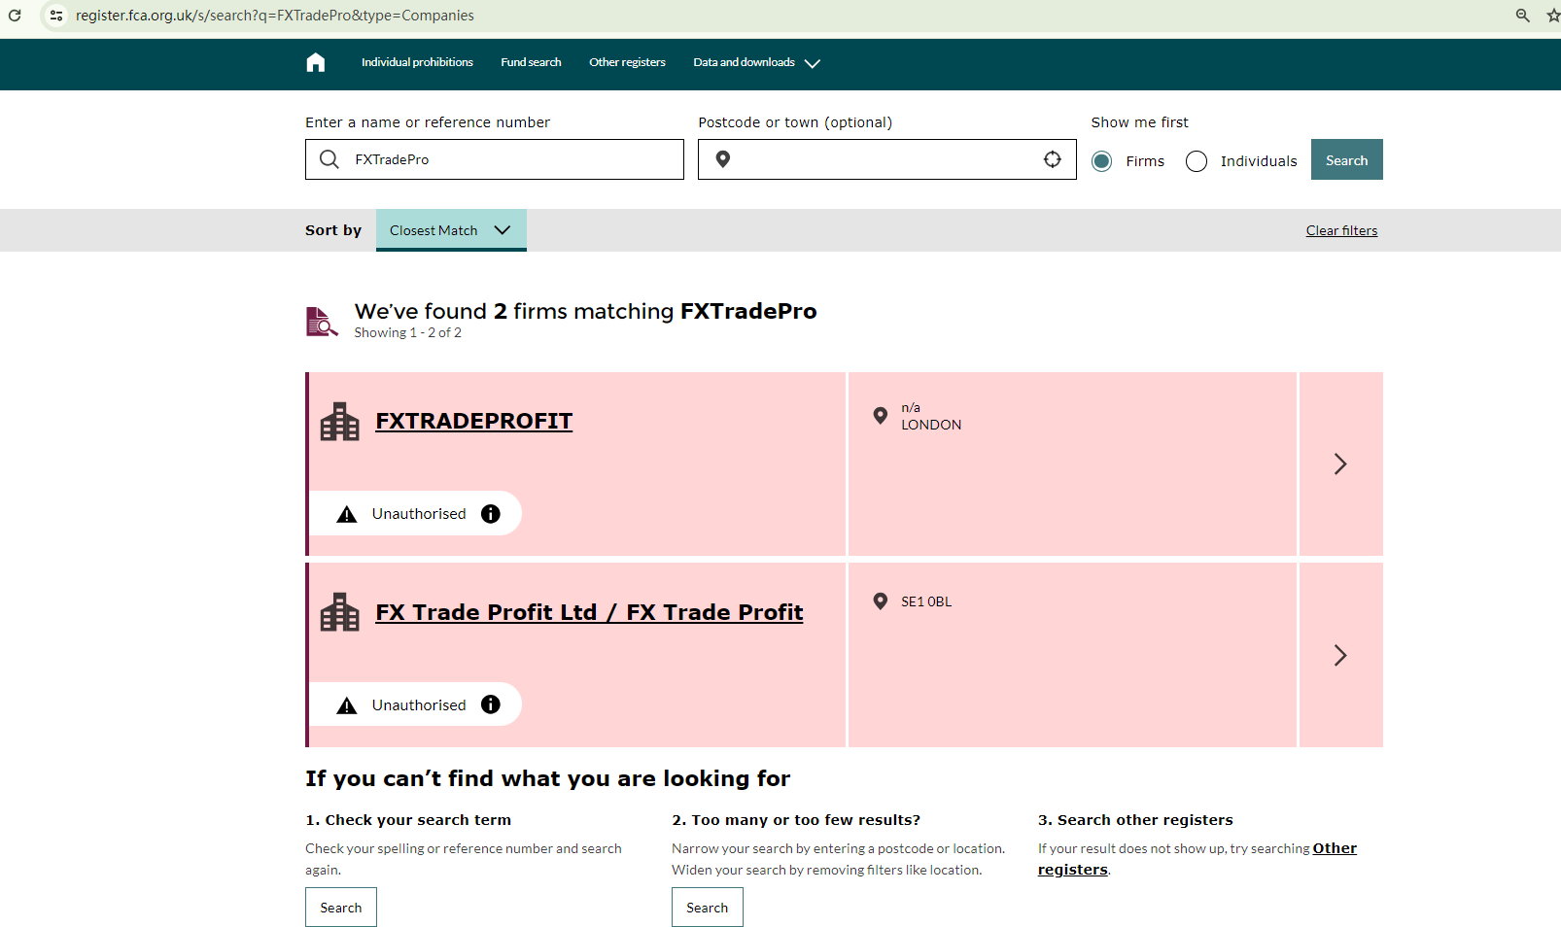Screen dimensions: 1561x927
Task: Click the 'Sort by' label
Action: [333, 230]
